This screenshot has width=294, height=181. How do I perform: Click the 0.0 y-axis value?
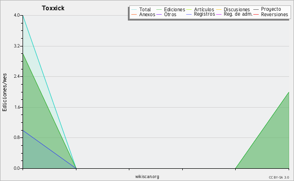(17, 168)
